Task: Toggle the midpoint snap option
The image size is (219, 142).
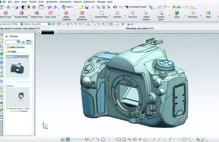Action: (x=96, y=24)
